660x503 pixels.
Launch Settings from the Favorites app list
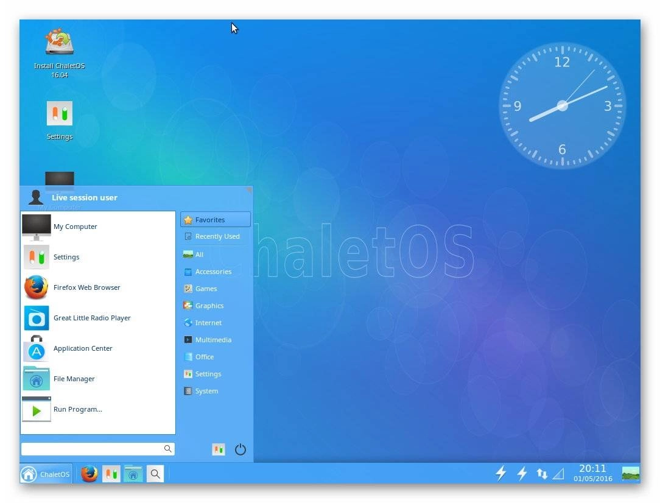(97, 257)
